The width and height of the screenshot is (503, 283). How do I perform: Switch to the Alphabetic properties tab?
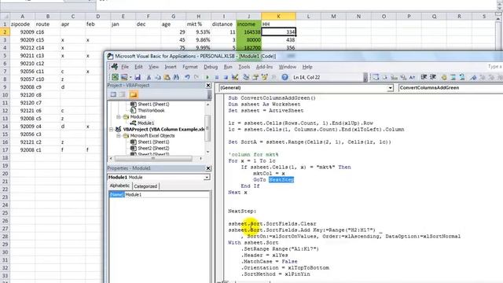119,186
